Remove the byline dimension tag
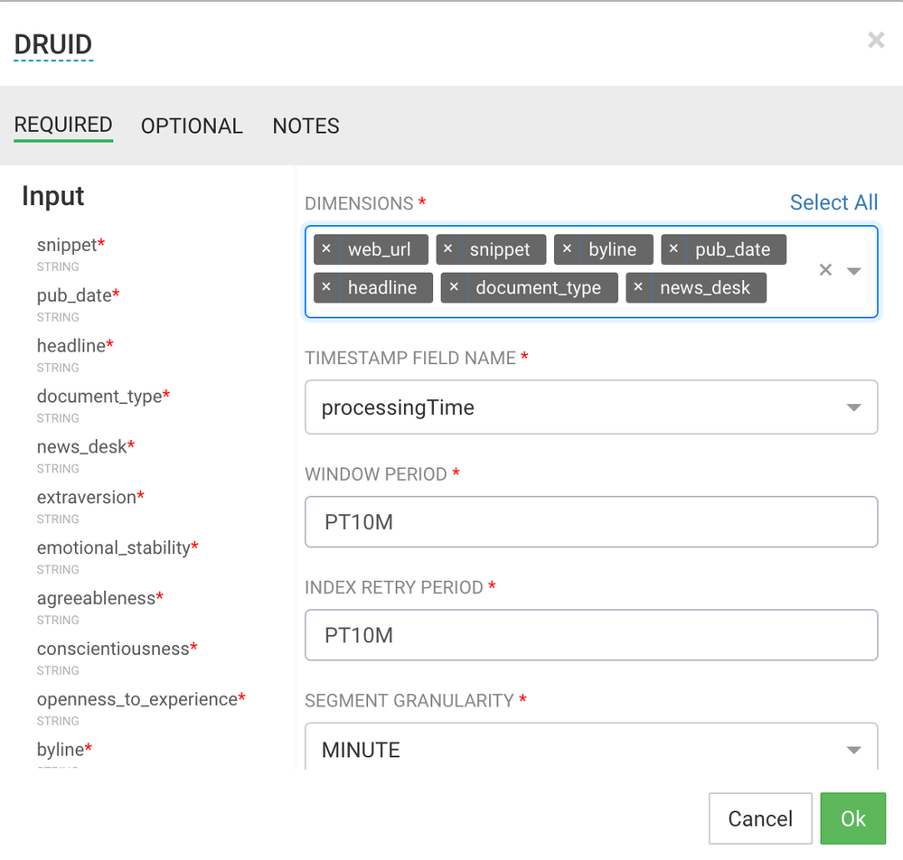The image size is (903, 860). [567, 249]
